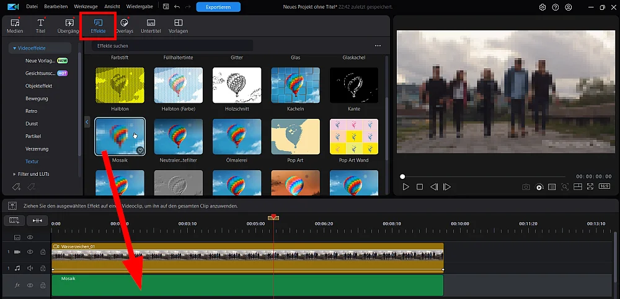Select the Pop Art effect thumbnail
Image resolution: width=620 pixels, height=299 pixels.
(x=295, y=136)
